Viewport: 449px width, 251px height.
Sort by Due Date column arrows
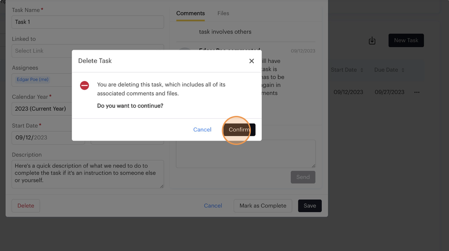(x=403, y=70)
